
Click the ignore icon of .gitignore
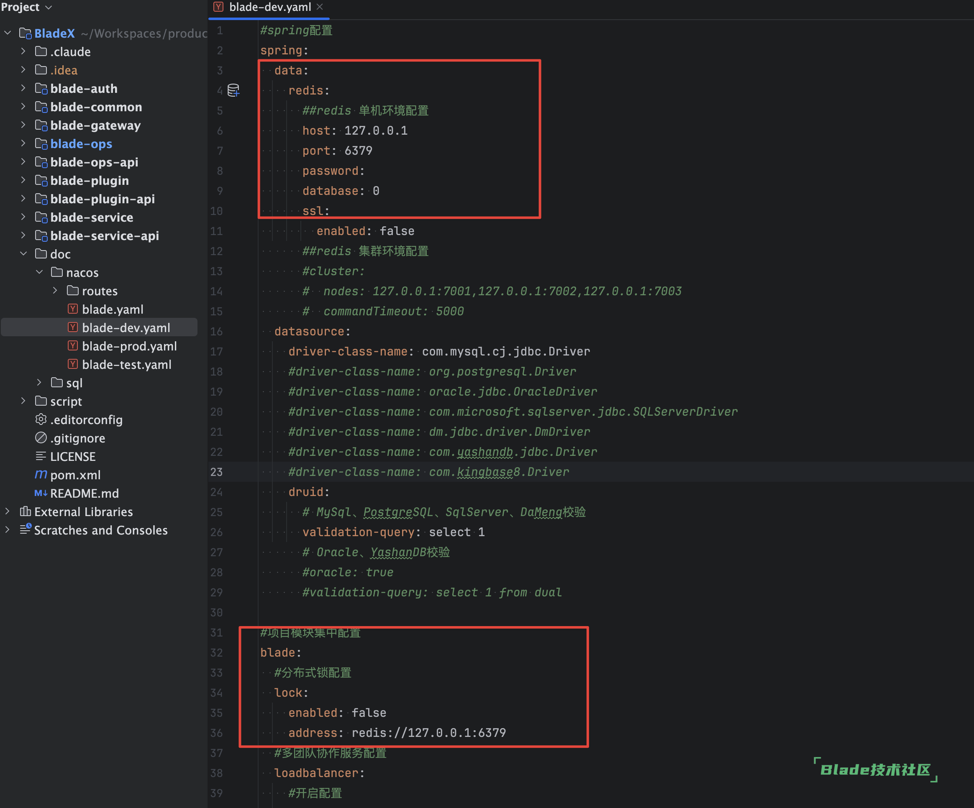tap(41, 437)
